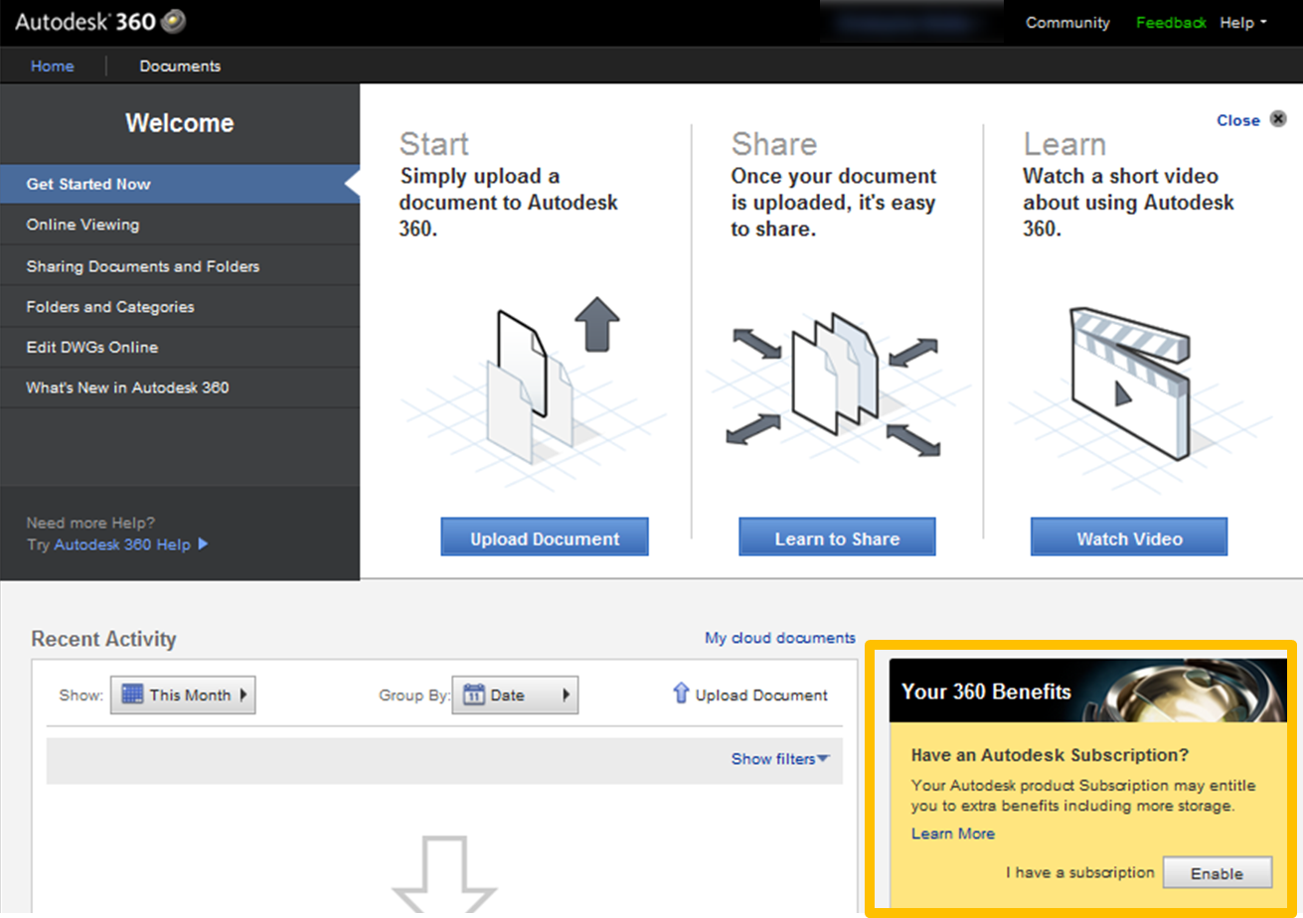Open My cloud documents link

pos(780,638)
